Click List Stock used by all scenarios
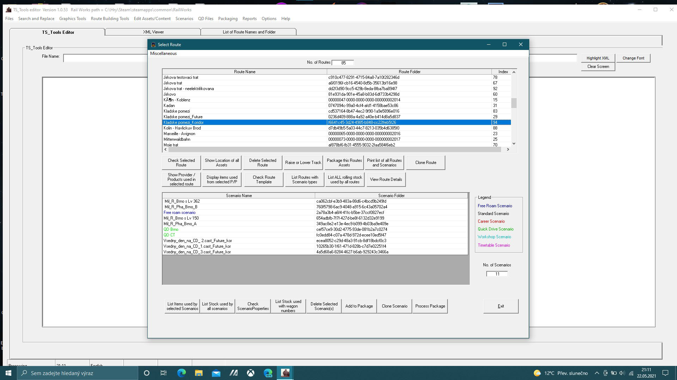The height and width of the screenshot is (380, 677). click(x=218, y=306)
